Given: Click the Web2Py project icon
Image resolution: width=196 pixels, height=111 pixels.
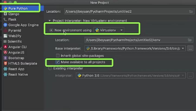Looking at the screenshot, I should [5, 36].
